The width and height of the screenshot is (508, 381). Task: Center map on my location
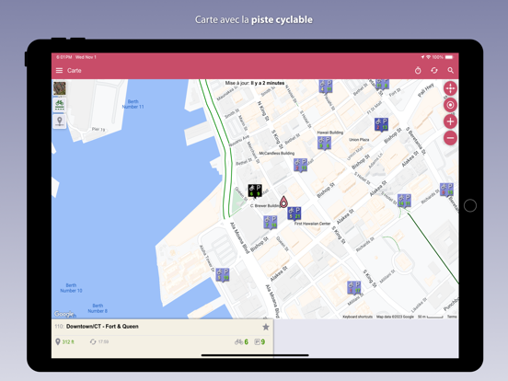pos(450,105)
